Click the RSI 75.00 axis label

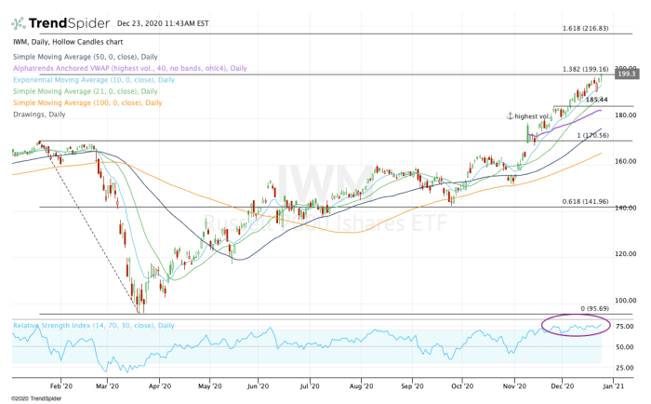624,327
